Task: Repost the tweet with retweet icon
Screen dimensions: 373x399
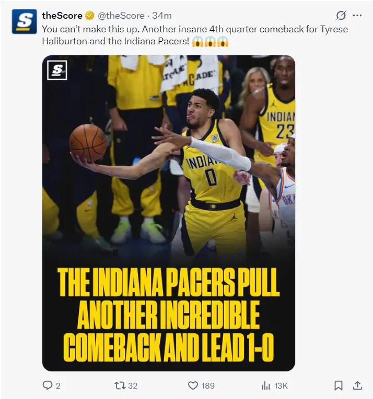Action: [x=120, y=385]
